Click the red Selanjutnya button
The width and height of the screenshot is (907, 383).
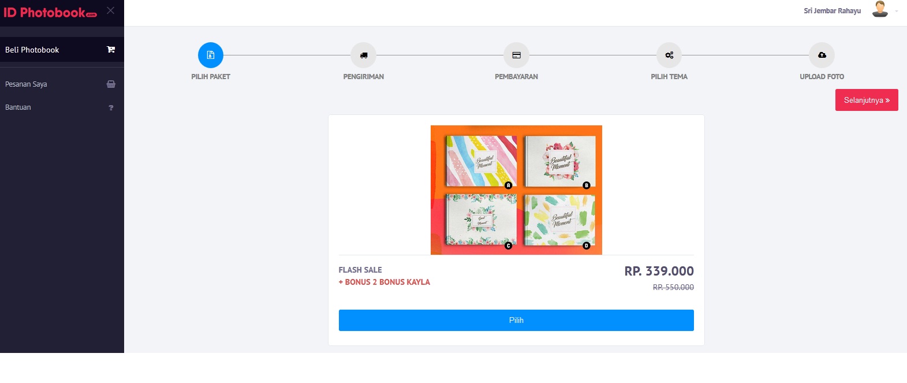(x=867, y=100)
